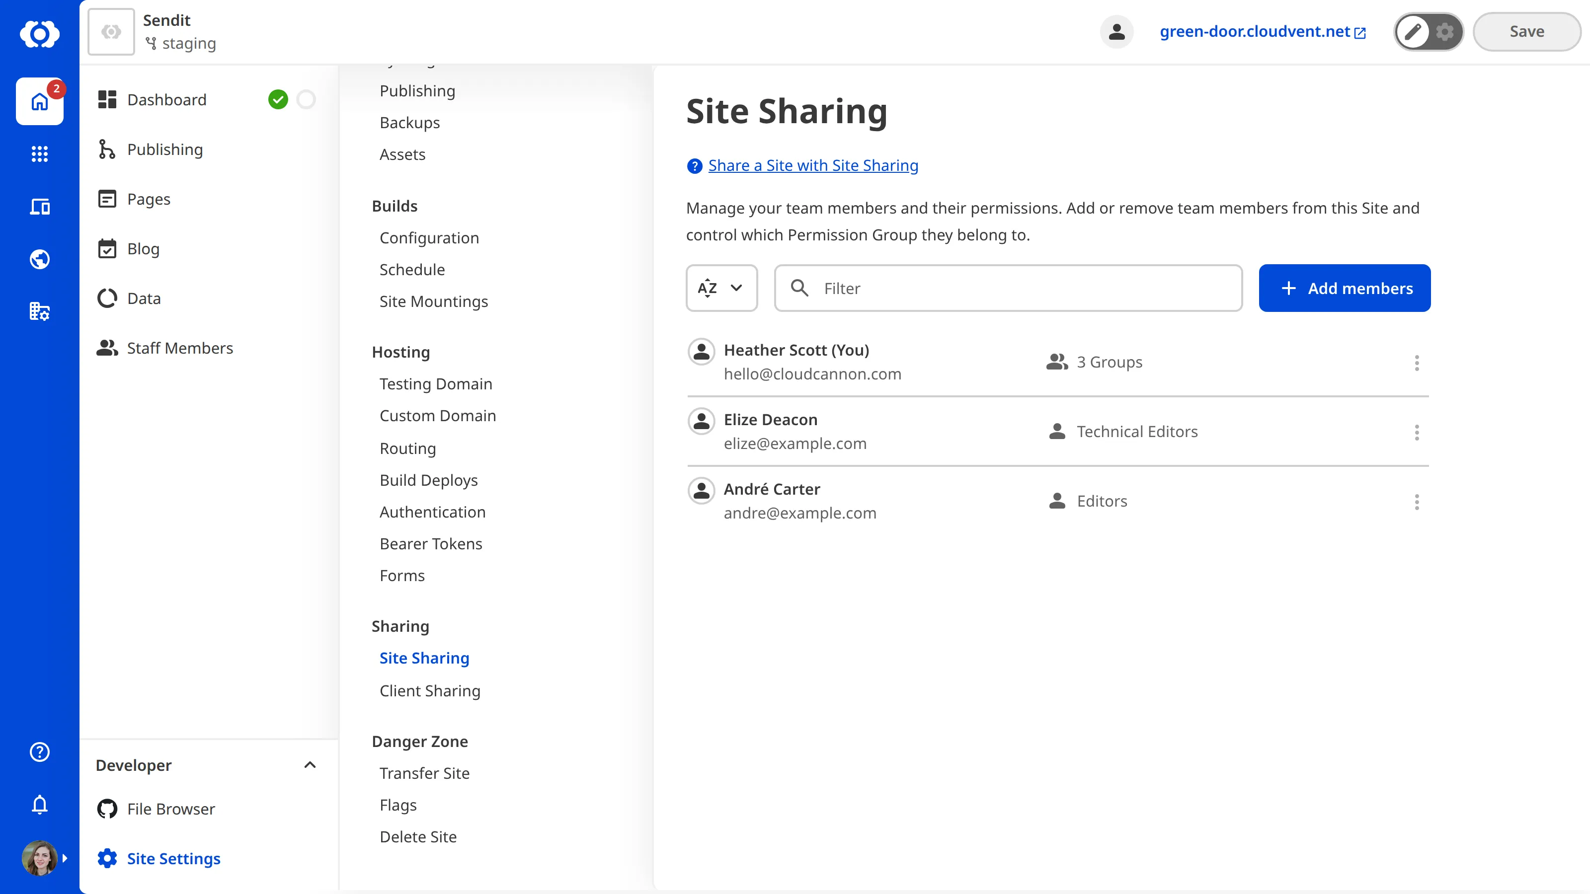Click André Carter's avatar icon

pyautogui.click(x=701, y=491)
